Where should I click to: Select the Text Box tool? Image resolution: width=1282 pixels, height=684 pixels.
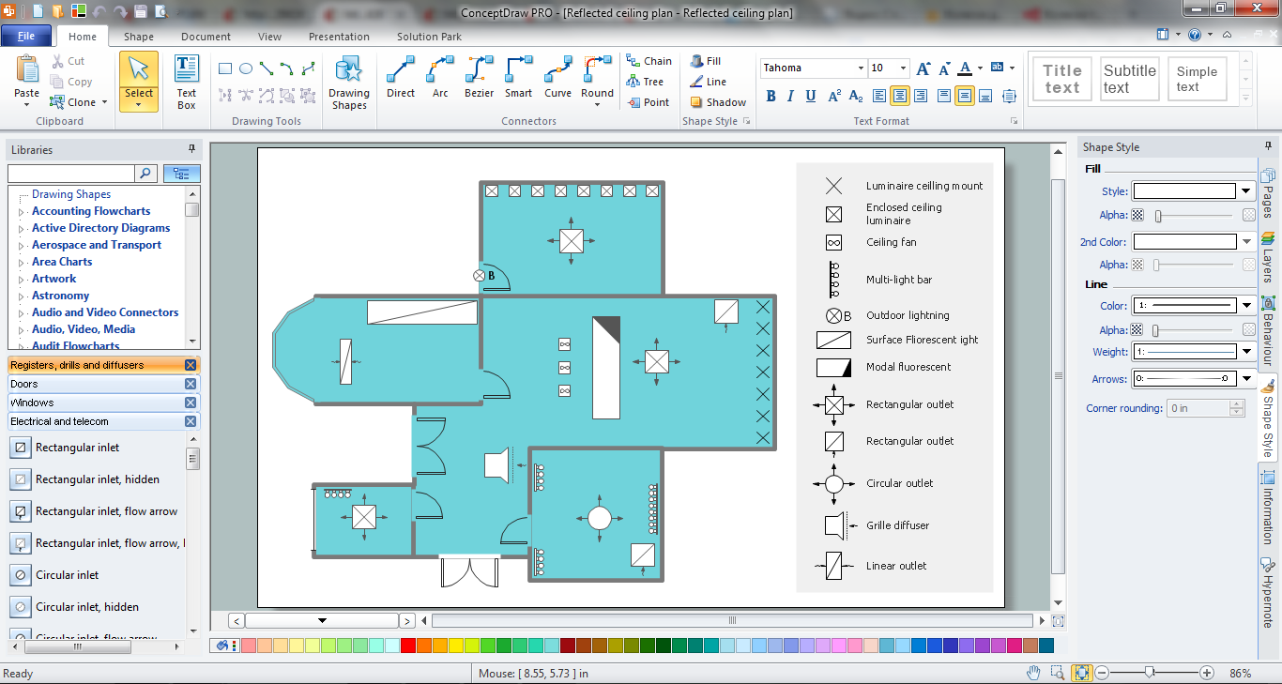(186, 82)
